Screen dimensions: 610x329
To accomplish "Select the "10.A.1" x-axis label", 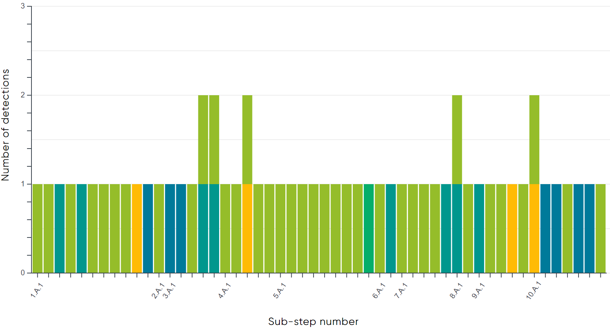I will tap(533, 290).
